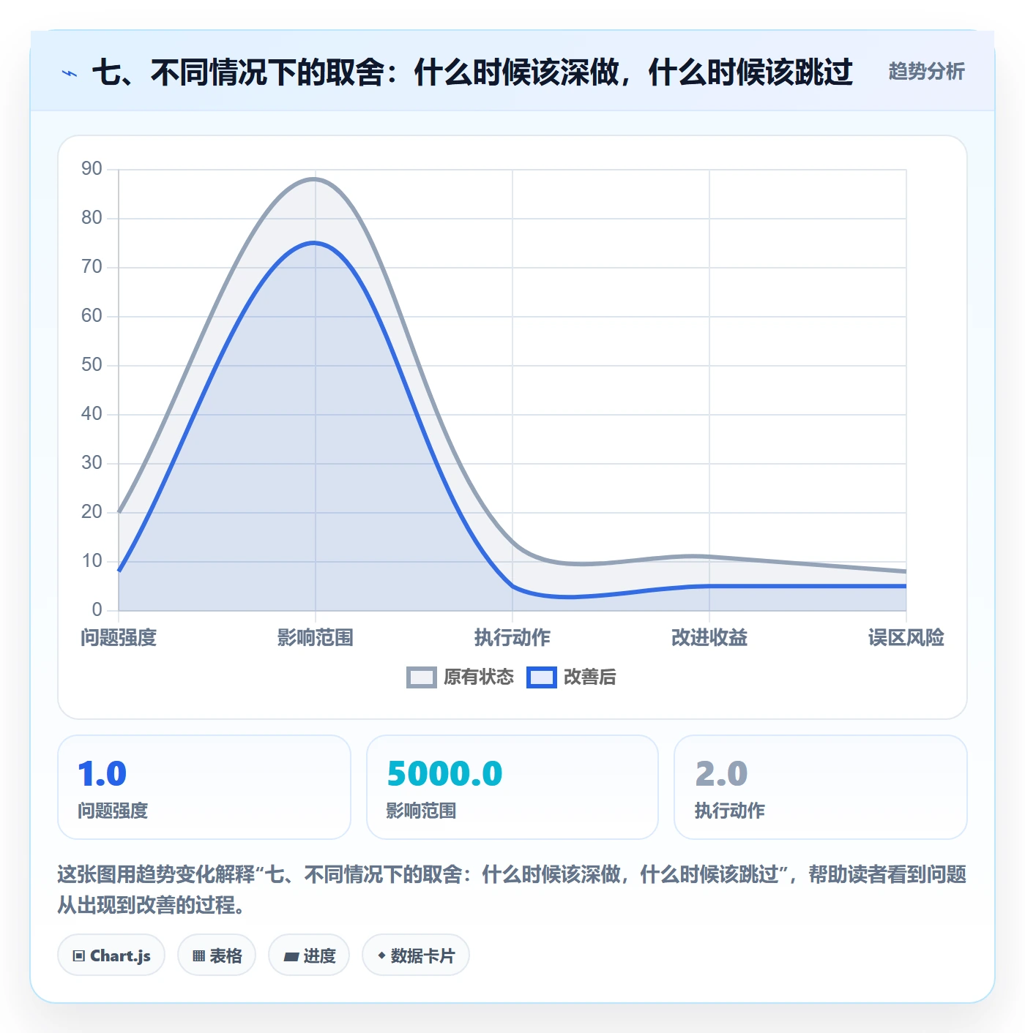
Task: Click the 误区风险 x-axis label
Action: click(x=906, y=638)
